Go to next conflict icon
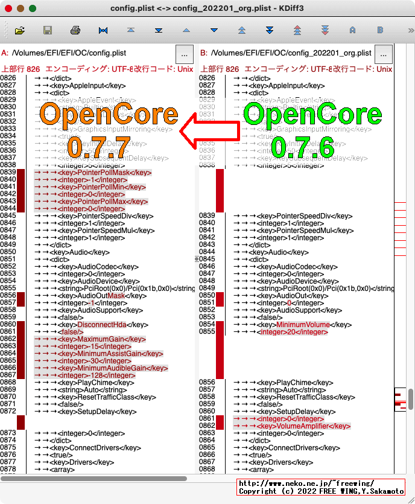The height and width of the screenshot is (504, 415). (270, 31)
